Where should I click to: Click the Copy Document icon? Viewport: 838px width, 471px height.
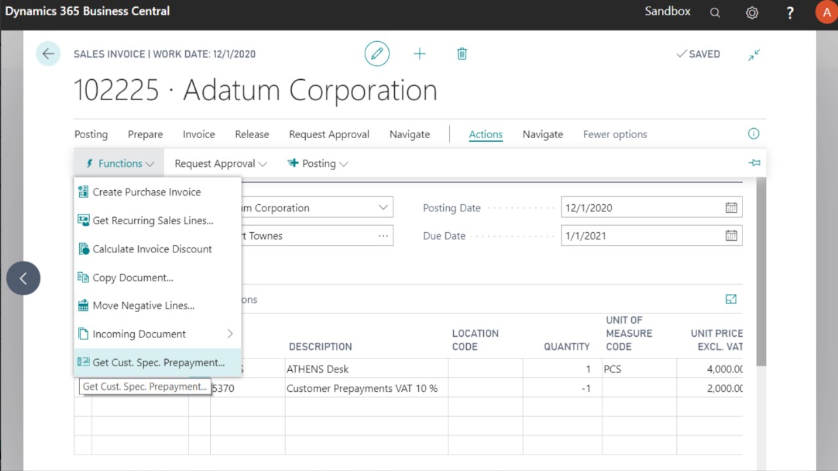tap(83, 277)
